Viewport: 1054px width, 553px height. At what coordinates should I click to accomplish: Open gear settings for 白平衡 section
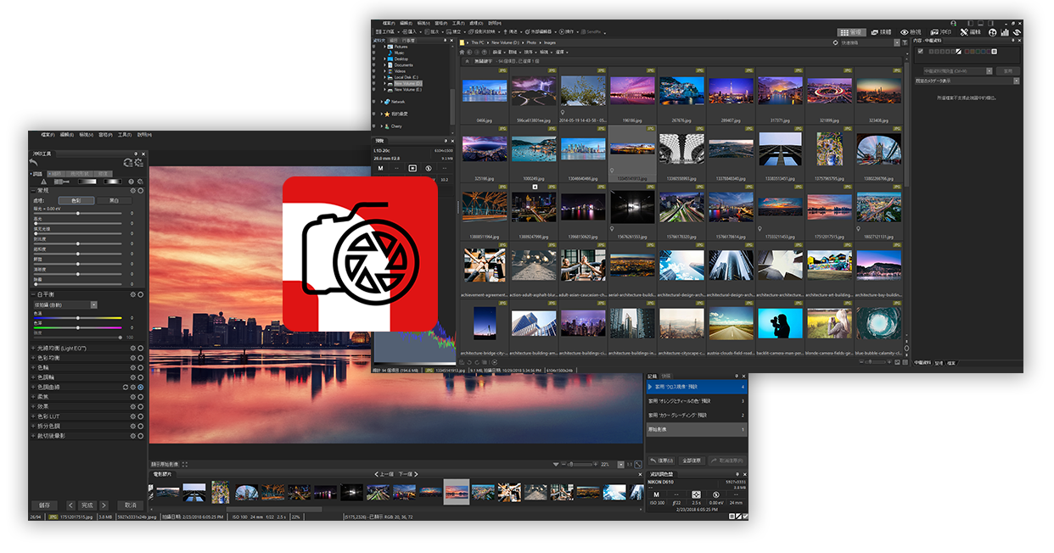tap(132, 294)
